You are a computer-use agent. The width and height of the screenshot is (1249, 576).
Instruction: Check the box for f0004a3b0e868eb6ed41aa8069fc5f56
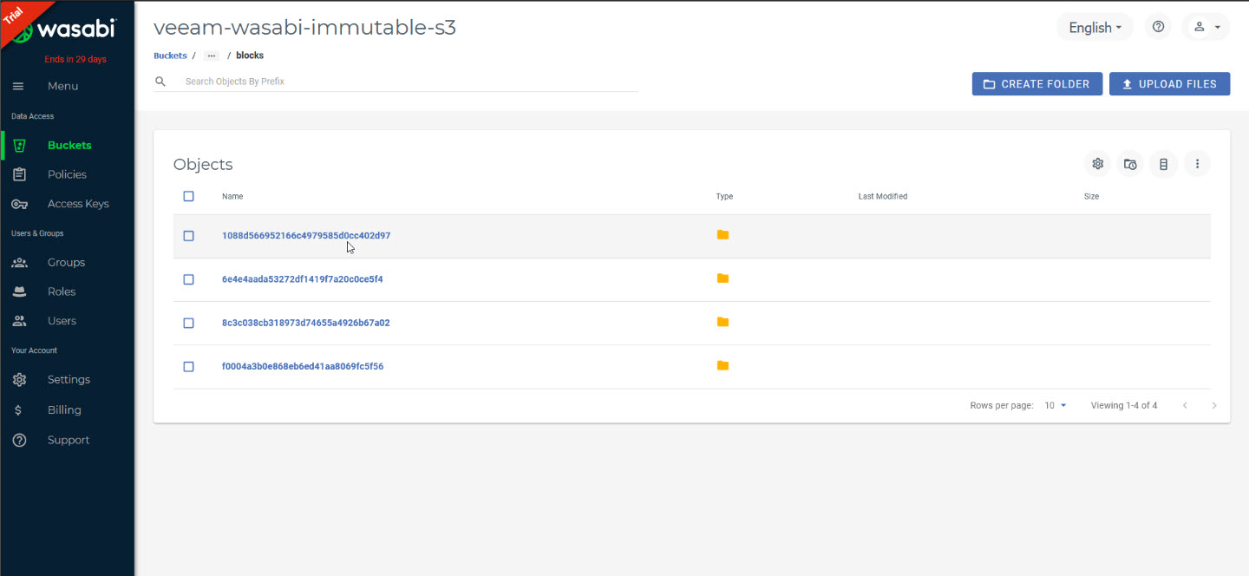click(188, 367)
